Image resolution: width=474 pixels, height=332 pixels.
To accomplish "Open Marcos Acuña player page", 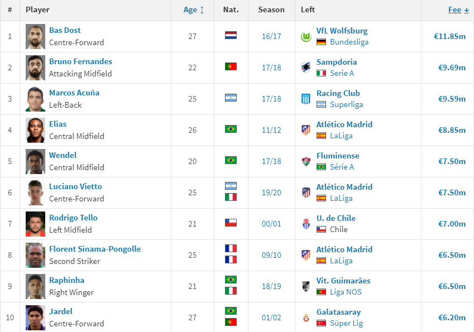I will [74, 93].
